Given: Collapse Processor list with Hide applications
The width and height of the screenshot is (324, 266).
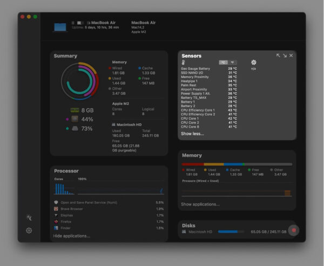Looking at the screenshot, I should pos(71,236).
